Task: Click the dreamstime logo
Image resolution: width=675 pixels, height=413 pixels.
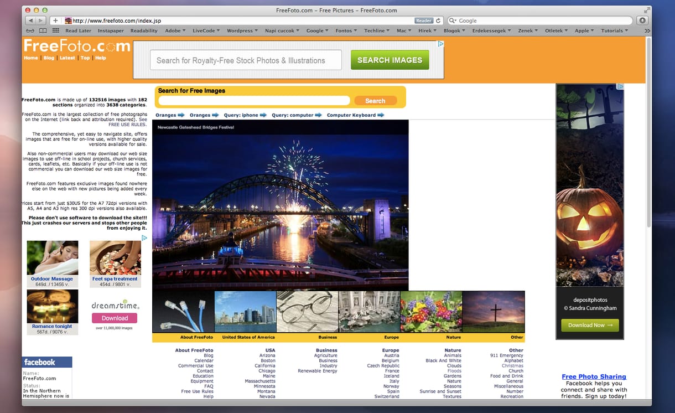Action: click(115, 305)
